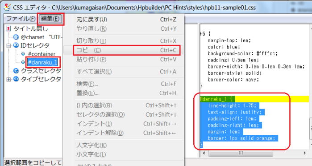Image resolution: width=312 pixels, height=166 pixels.
Task: Click the CSS editor app icon
Action: pyautogui.click(x=7, y=7)
